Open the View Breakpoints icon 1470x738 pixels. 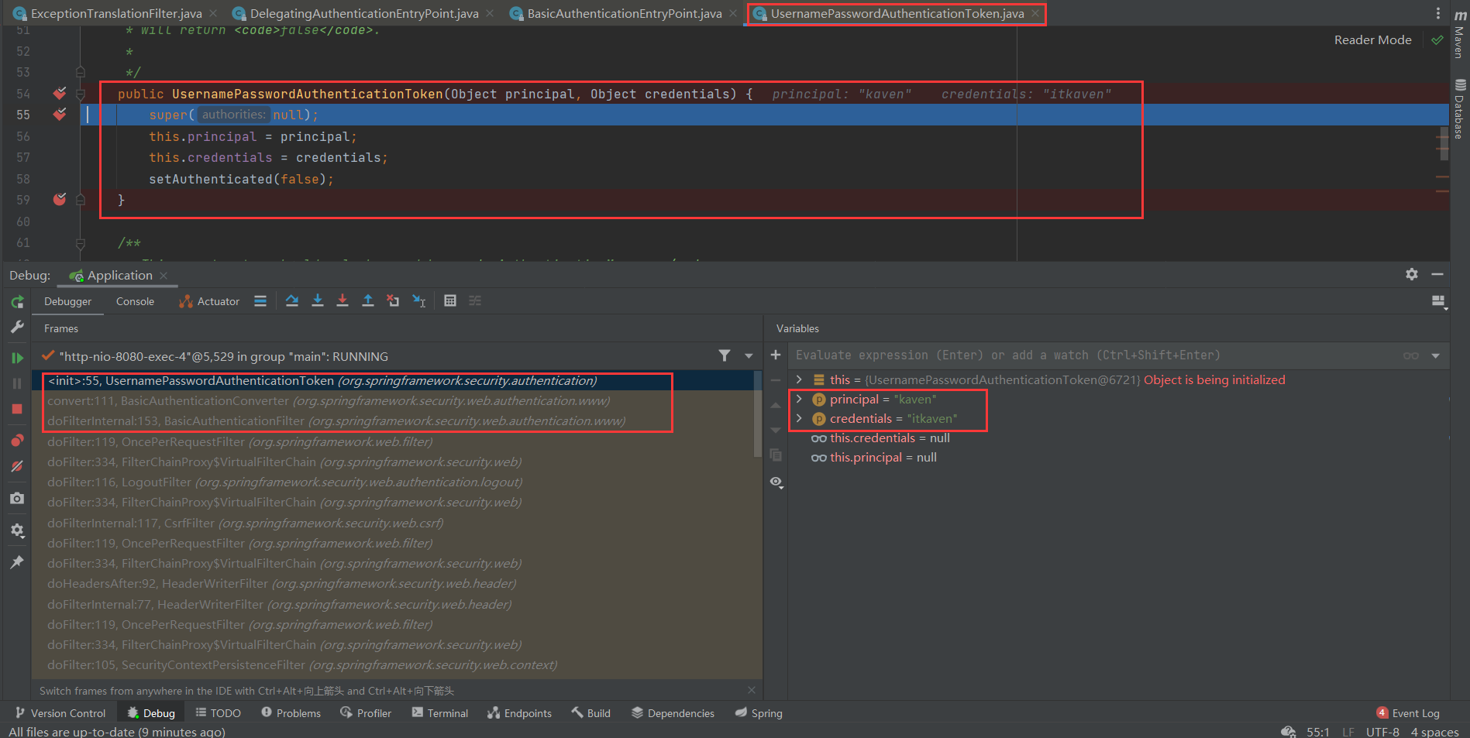(17, 440)
